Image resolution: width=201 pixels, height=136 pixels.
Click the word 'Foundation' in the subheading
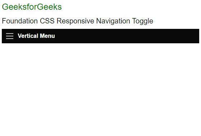(20, 21)
